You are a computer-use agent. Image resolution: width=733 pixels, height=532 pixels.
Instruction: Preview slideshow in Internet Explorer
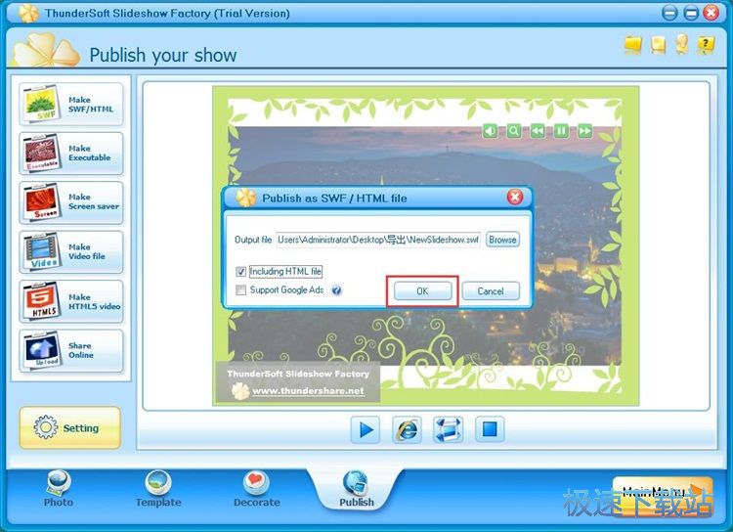[407, 429]
